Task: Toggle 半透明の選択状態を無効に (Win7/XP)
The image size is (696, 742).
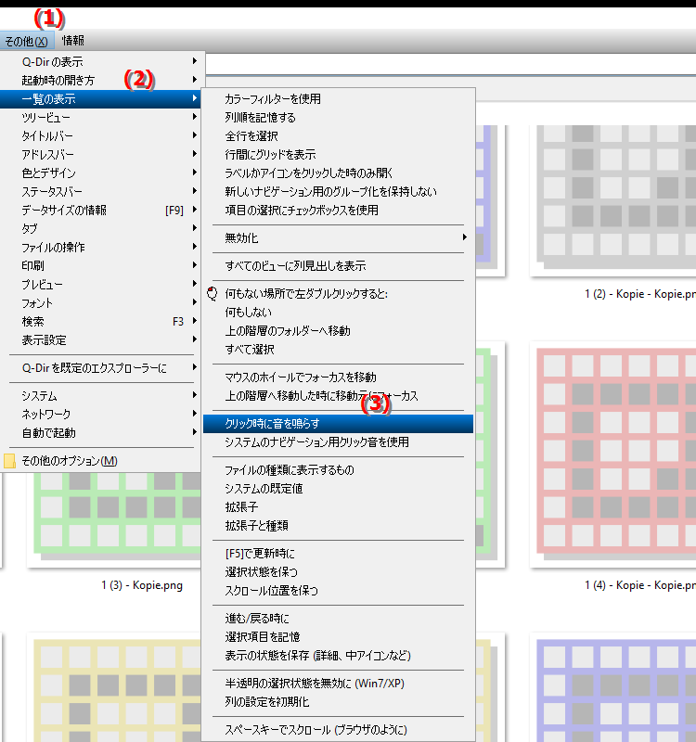Action: point(338,683)
